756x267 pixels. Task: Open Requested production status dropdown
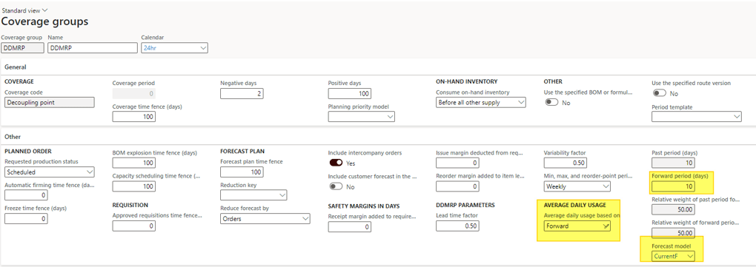49,172
